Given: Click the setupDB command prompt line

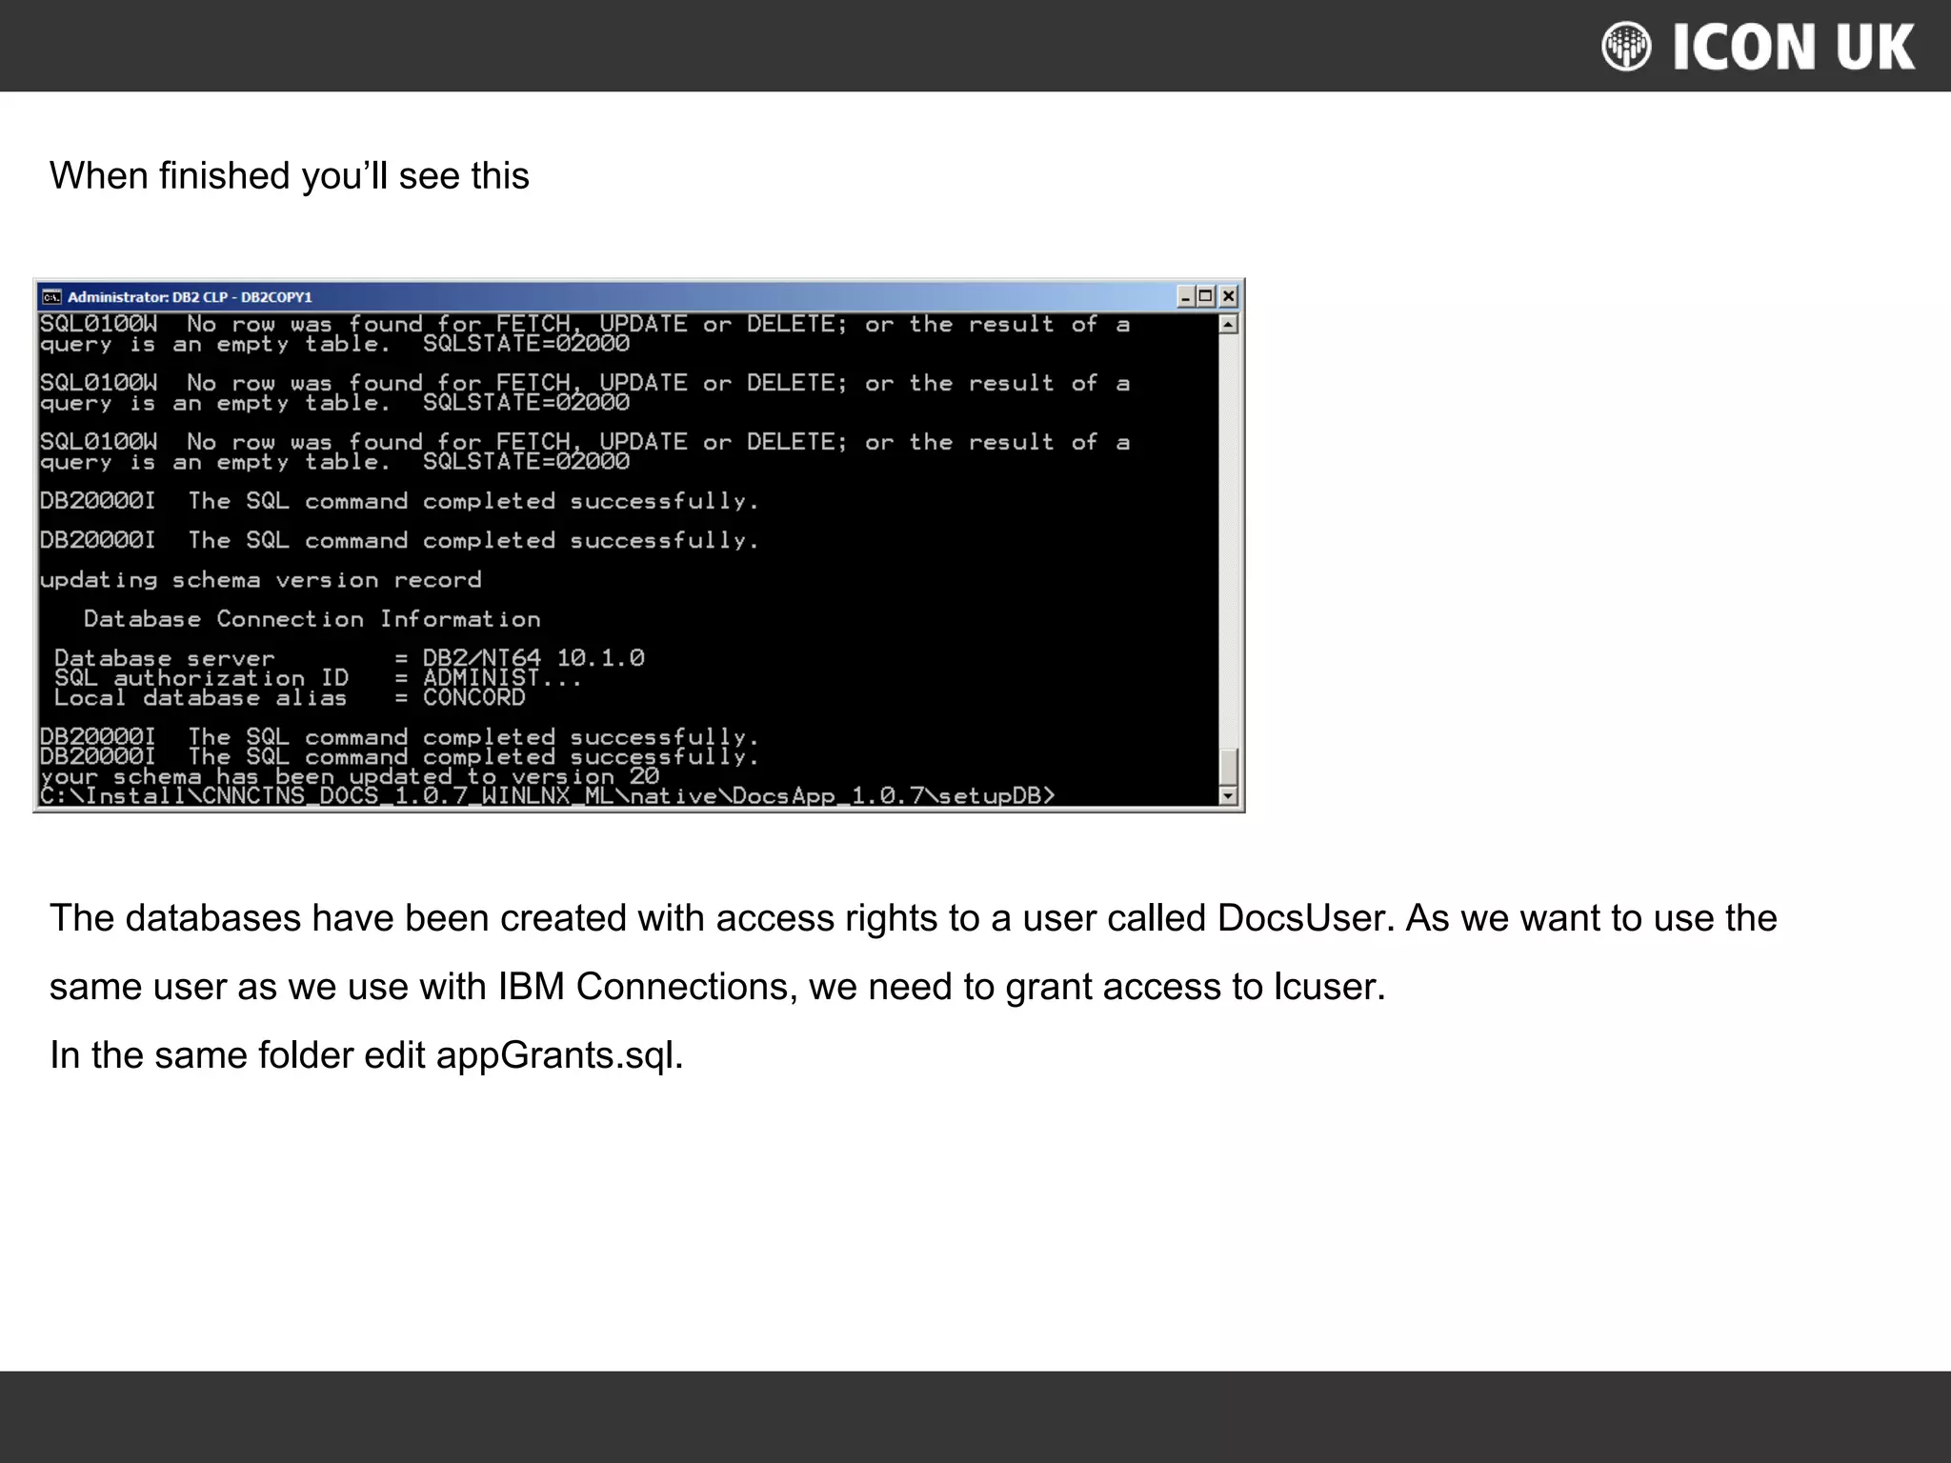Looking at the screenshot, I should 547,796.
